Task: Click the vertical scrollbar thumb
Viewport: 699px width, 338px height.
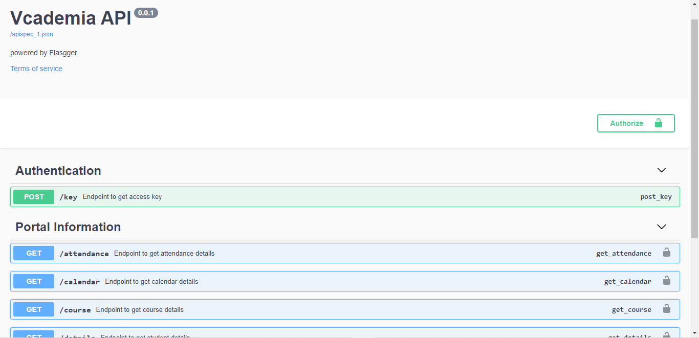Action: 694,129
